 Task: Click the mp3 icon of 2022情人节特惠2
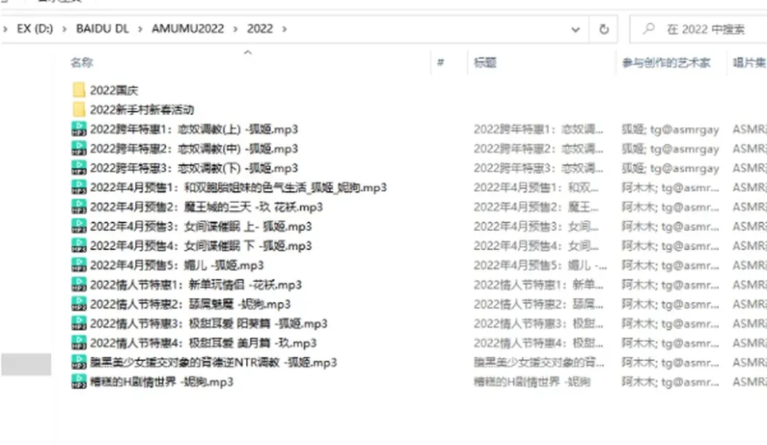pyautogui.click(x=79, y=304)
